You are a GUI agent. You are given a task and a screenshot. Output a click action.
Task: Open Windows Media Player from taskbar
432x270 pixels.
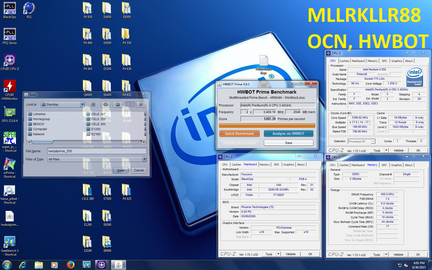click(54, 265)
